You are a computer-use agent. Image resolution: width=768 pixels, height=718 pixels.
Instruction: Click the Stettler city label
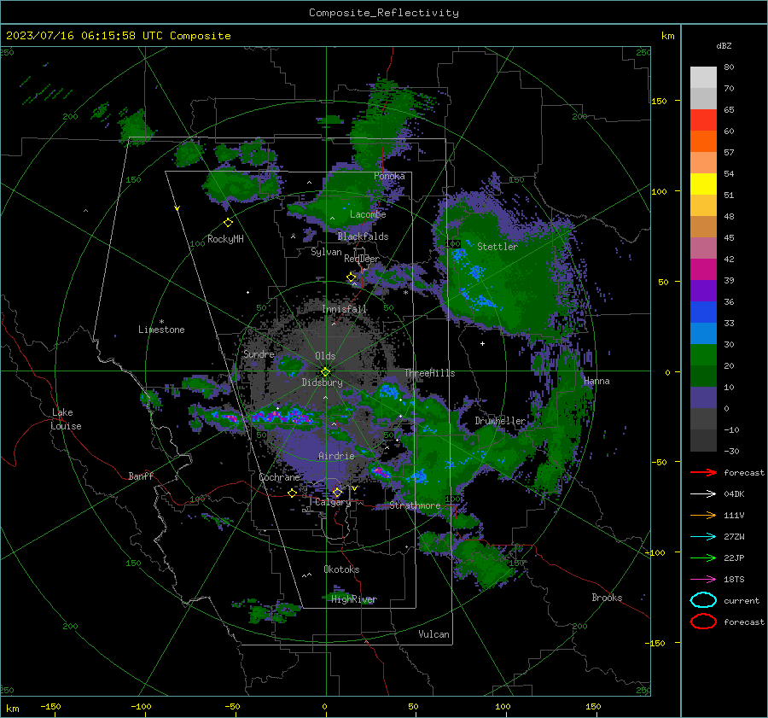tap(497, 247)
